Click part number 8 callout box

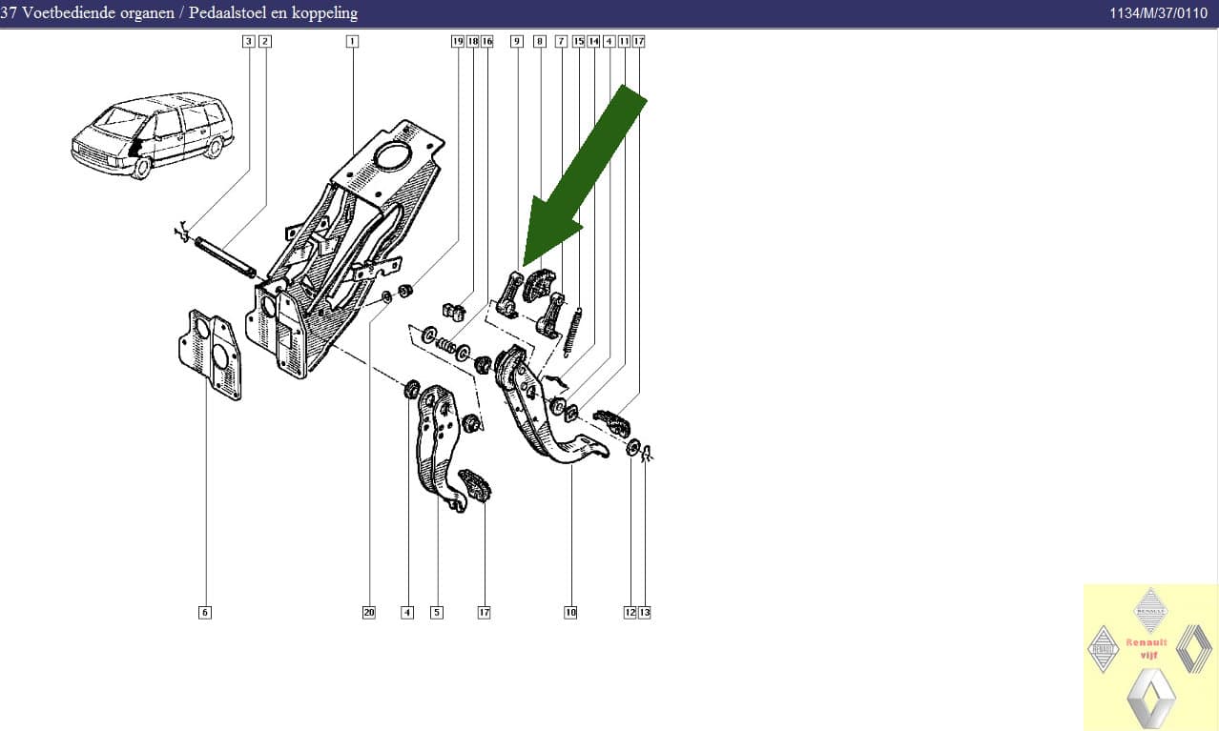[x=539, y=41]
